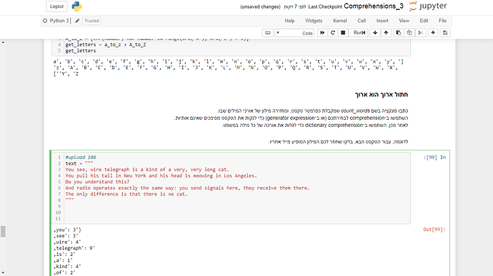
Task: Save and checkpoint with the floppy icon
Action: pyautogui.click(x=445, y=33)
